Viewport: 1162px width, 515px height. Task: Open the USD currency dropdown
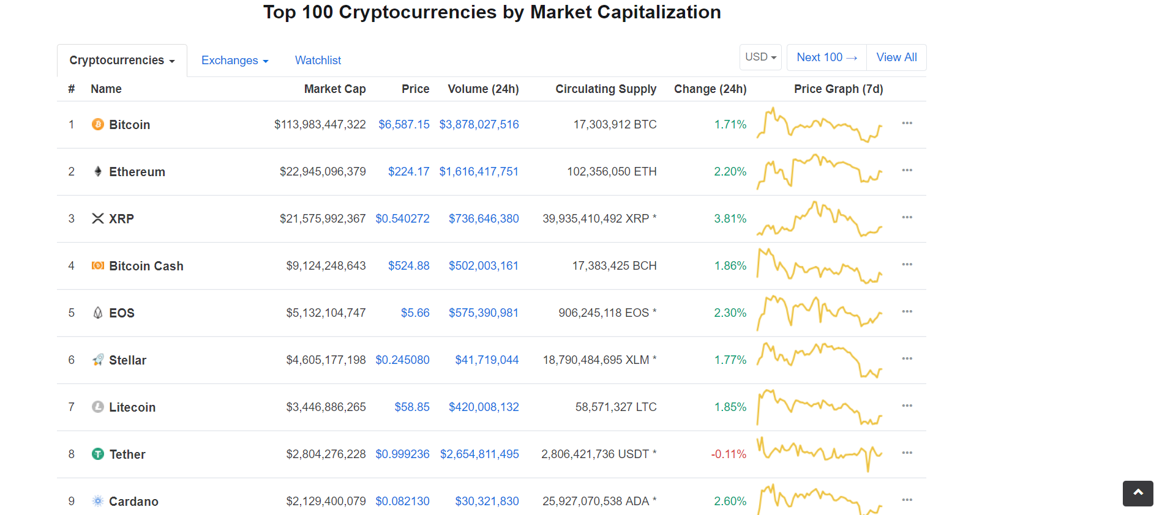pyautogui.click(x=760, y=57)
